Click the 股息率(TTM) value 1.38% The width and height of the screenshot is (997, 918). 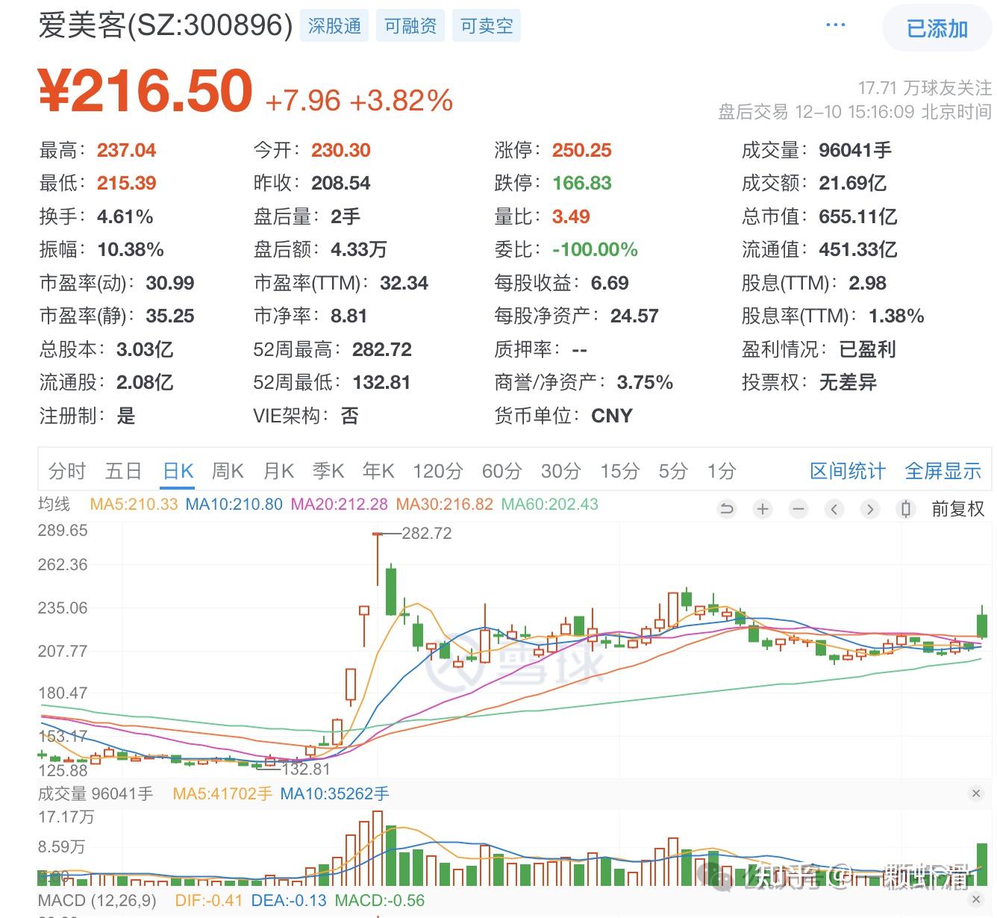coord(896,316)
